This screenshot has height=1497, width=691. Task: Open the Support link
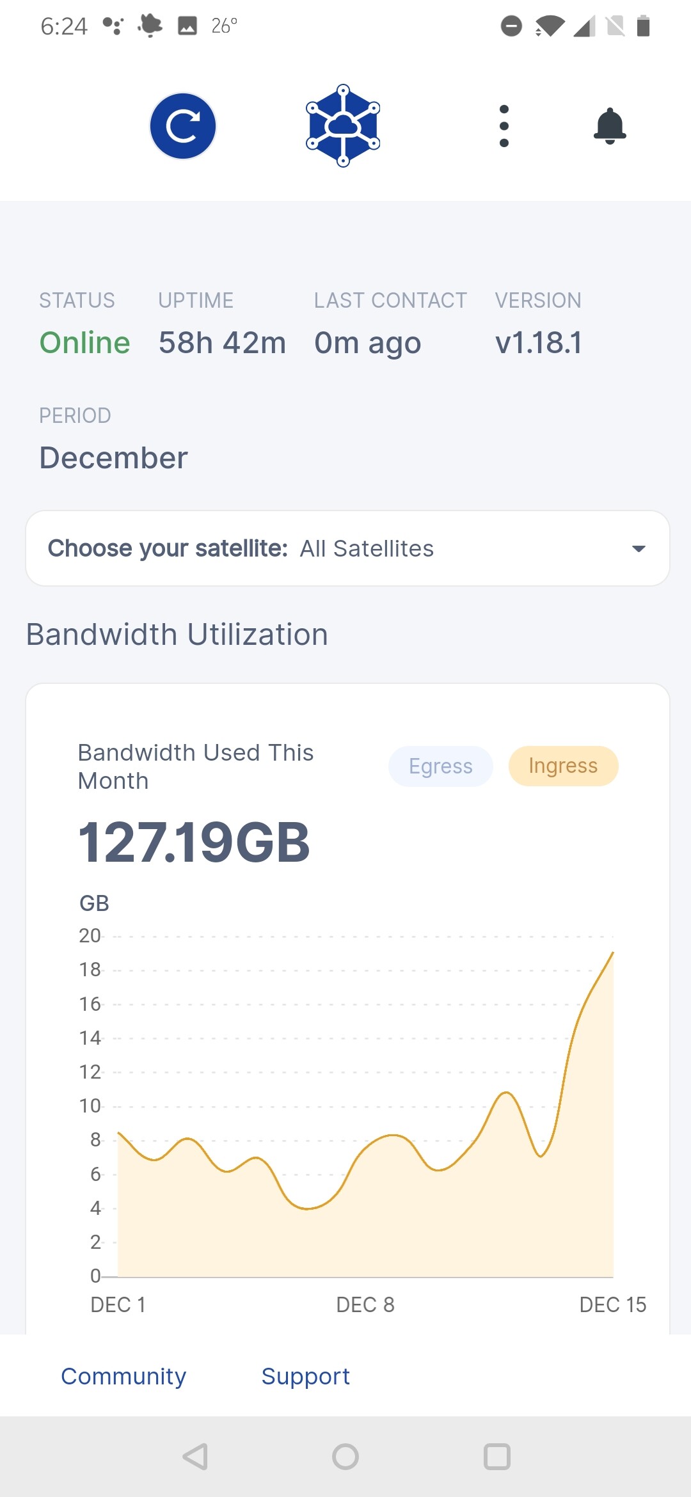point(305,1376)
